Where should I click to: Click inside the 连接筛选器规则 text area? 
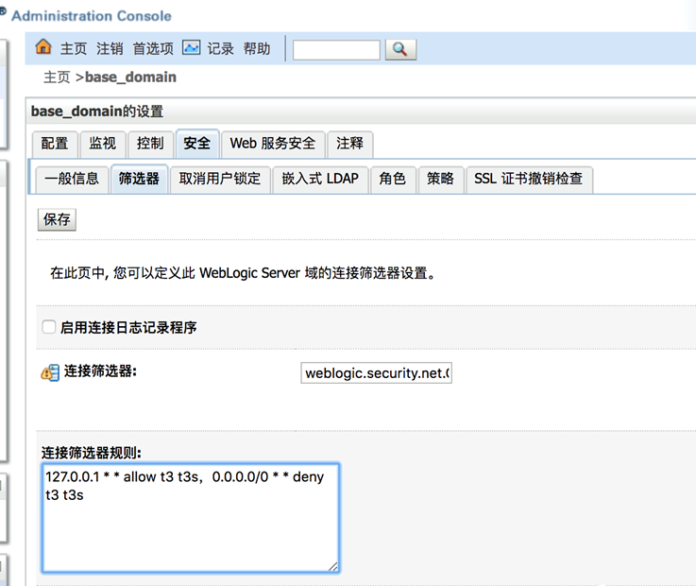coord(189,529)
